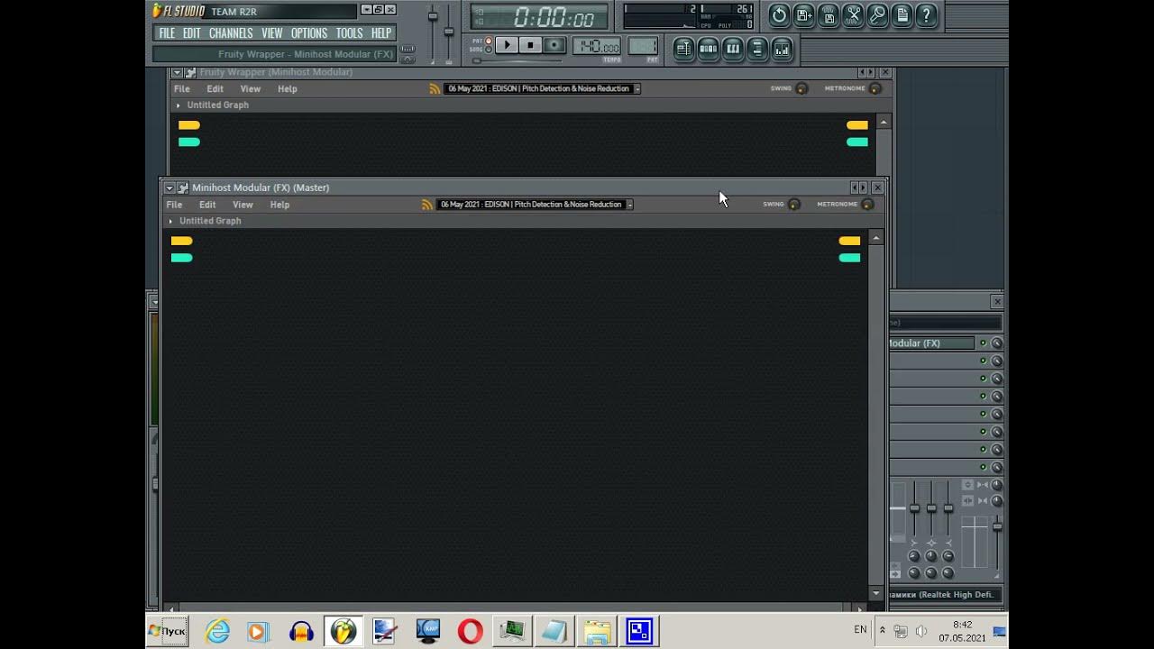The width and height of the screenshot is (1154, 649).
Task: Open the project info document icon
Action: 902,15
